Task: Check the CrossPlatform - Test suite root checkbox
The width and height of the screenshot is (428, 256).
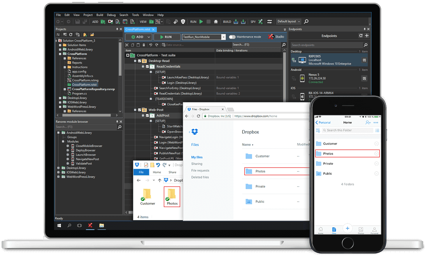Action: click(x=128, y=55)
